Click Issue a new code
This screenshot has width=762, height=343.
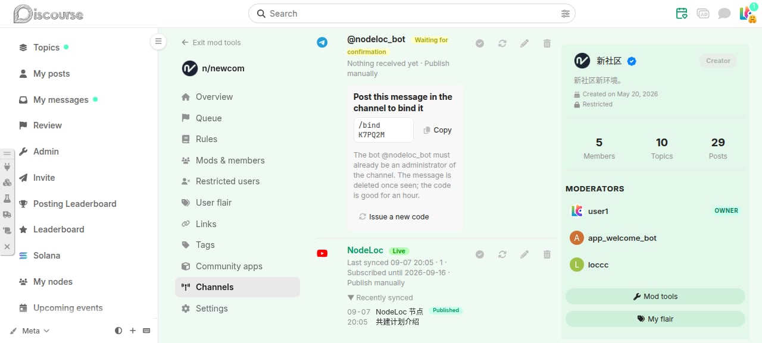[x=394, y=217]
